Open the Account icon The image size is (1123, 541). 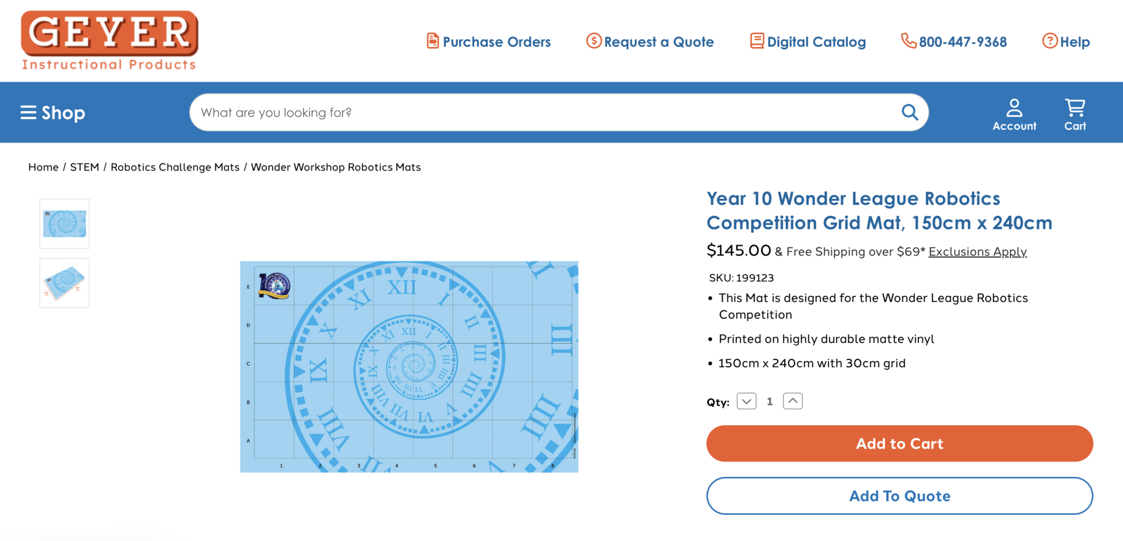pyautogui.click(x=1014, y=107)
